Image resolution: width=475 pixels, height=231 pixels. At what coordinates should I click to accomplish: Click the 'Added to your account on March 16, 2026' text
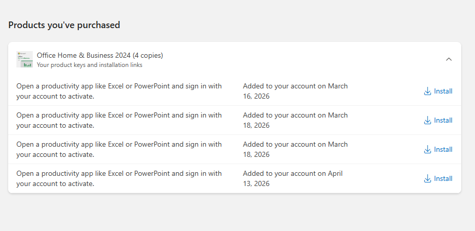tap(295, 91)
